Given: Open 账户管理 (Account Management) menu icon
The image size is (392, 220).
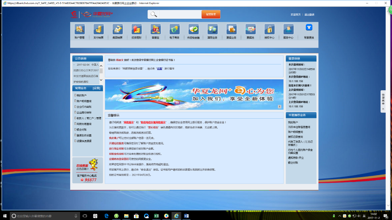Looking at the screenshot, I should click(x=79, y=29).
